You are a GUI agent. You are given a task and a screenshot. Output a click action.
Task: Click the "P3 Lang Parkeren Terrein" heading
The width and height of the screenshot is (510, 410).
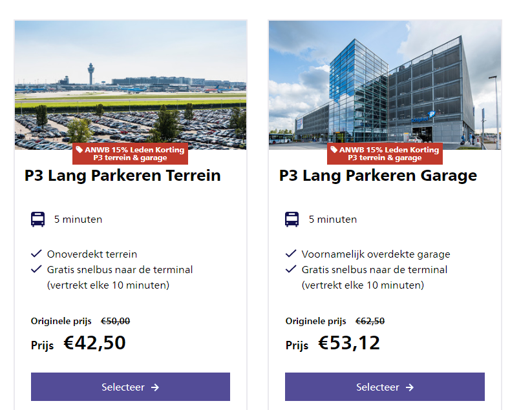[x=123, y=176]
